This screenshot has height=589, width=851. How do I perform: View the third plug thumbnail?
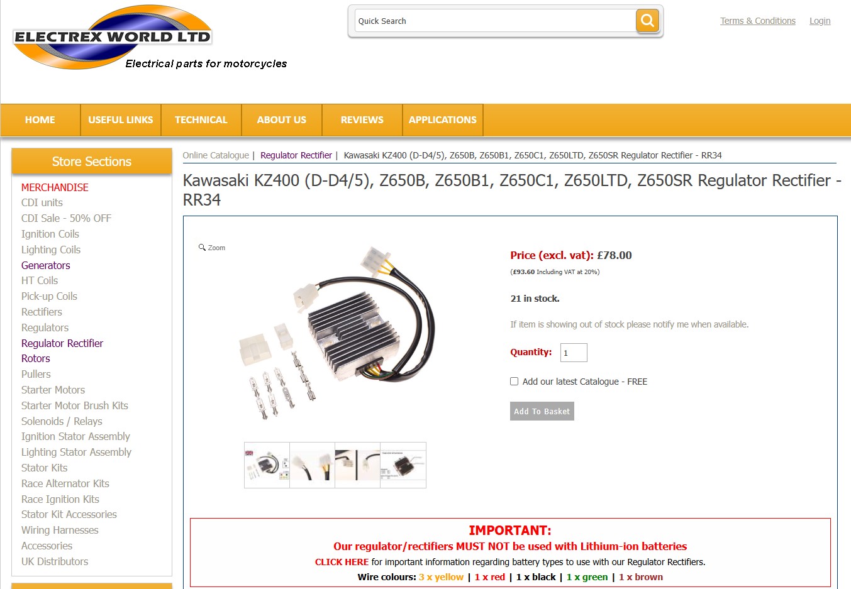coord(357,465)
